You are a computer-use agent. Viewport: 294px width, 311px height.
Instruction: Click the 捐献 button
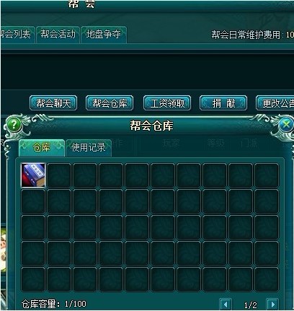coord(223,103)
